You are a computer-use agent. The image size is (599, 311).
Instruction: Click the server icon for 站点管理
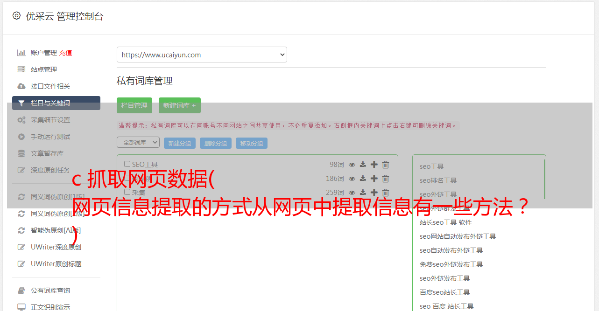coord(21,69)
